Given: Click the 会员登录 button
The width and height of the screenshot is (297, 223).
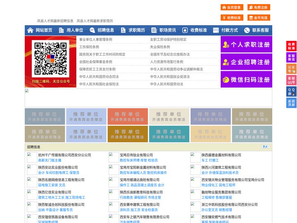Looking at the screenshot, I should [x=232, y=7].
